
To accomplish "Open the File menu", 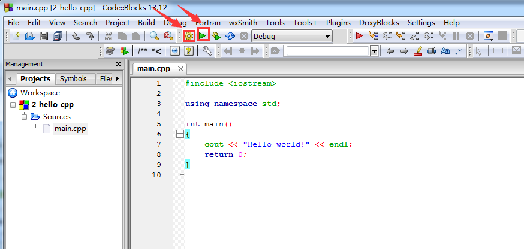I will click(13, 23).
